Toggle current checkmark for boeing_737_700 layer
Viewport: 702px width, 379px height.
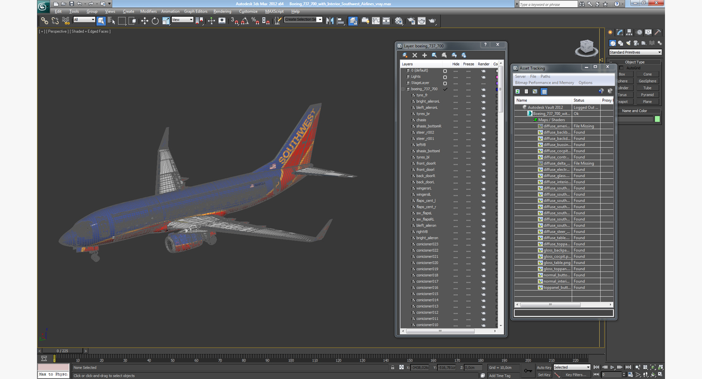click(445, 89)
